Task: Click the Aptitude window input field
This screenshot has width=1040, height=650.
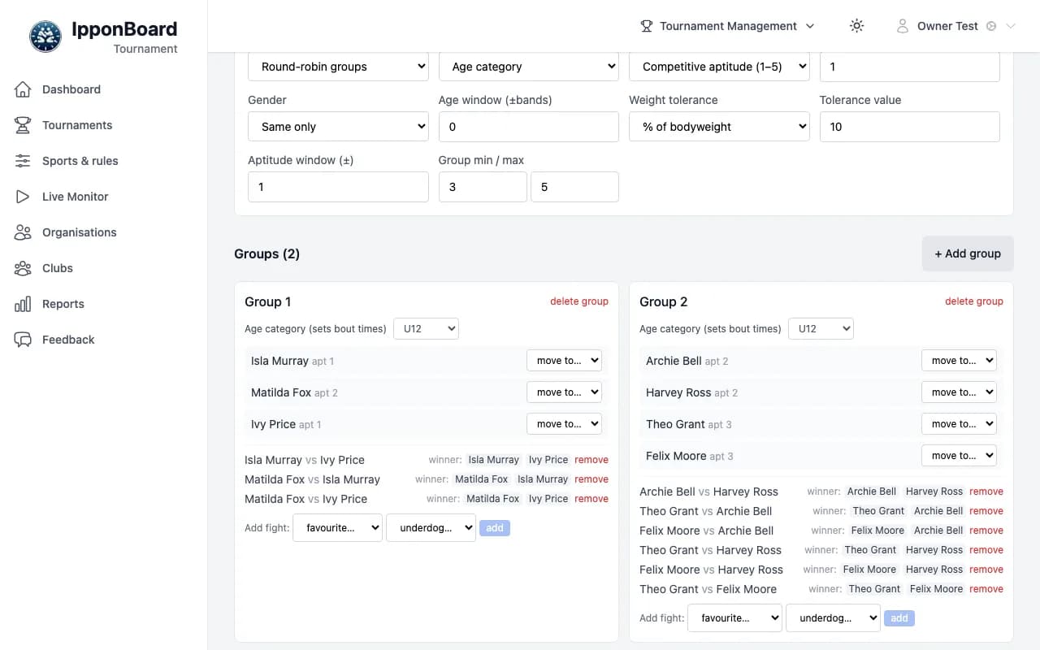Action: (338, 187)
